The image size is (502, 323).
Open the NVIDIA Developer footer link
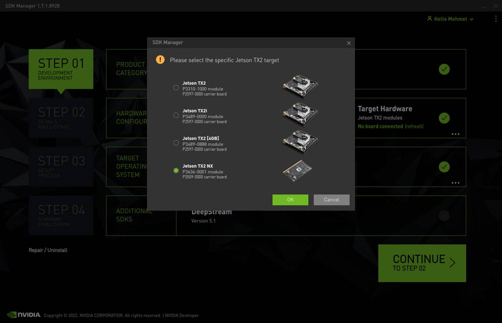[181, 315]
